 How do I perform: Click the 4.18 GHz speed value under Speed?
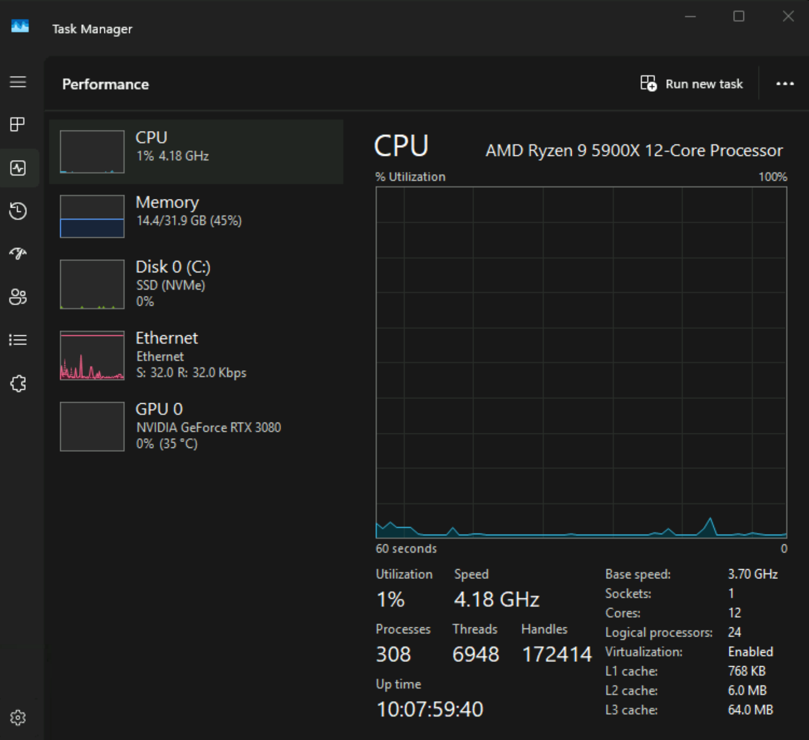pos(496,599)
